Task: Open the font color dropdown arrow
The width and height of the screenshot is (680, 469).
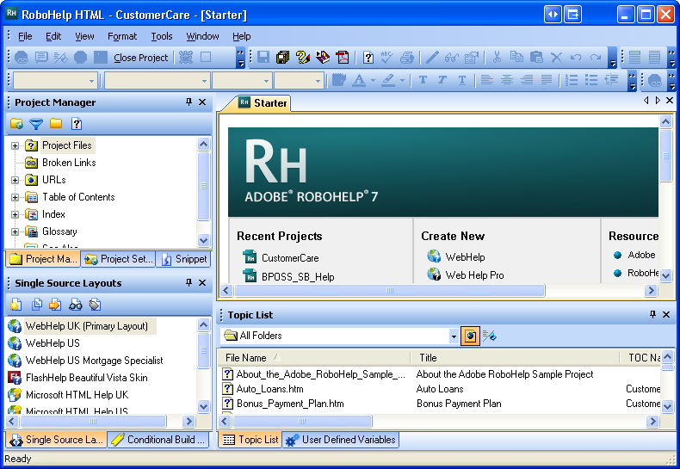Action: (373, 80)
